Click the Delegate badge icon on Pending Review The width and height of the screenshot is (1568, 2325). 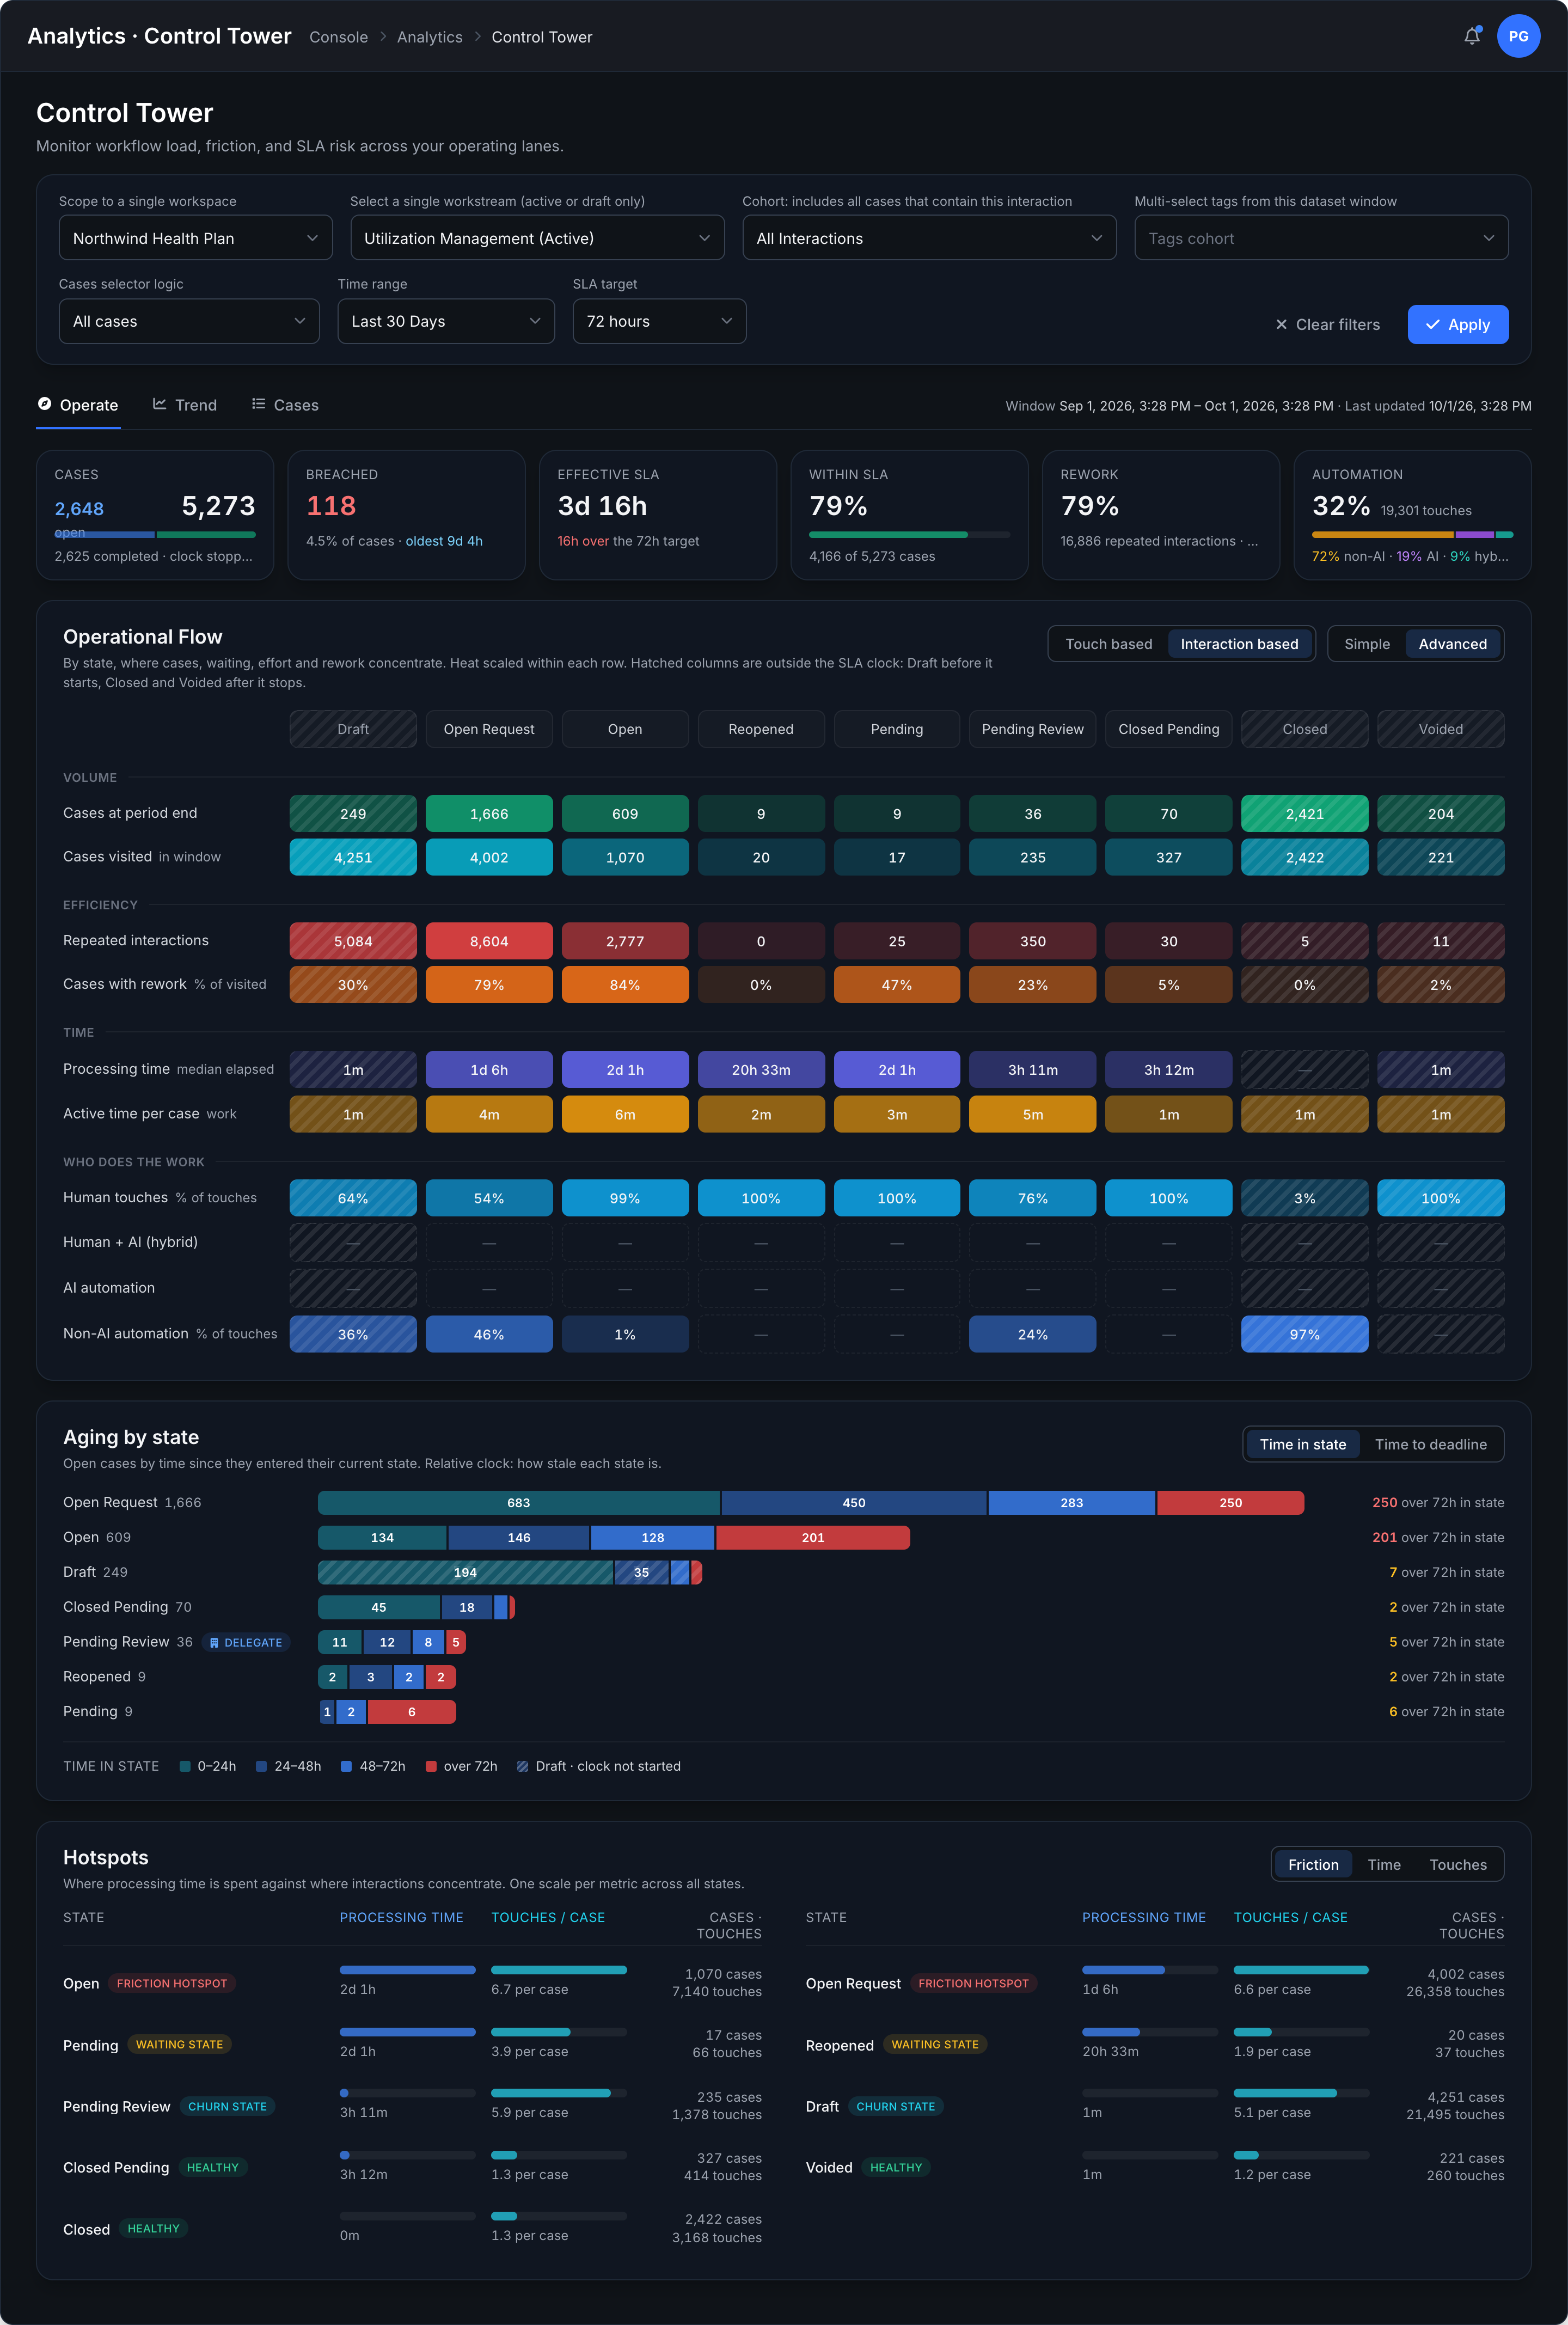[x=214, y=1643]
